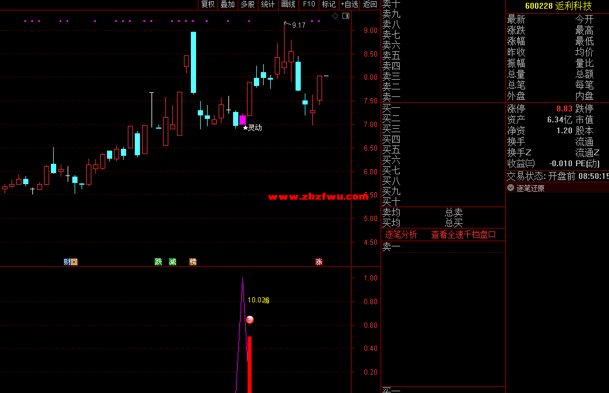
Task: Click the red ball signal marker
Action: coord(250,320)
